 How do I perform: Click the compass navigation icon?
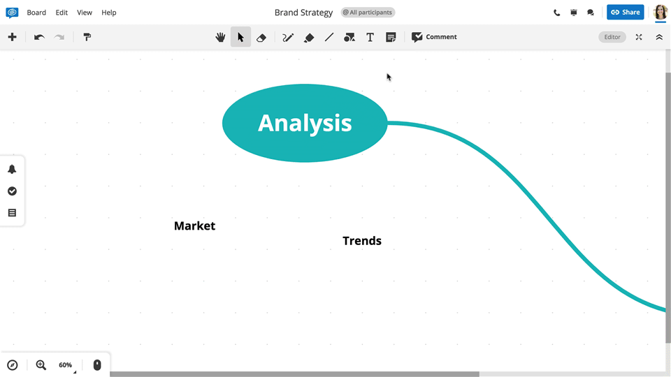tap(13, 365)
